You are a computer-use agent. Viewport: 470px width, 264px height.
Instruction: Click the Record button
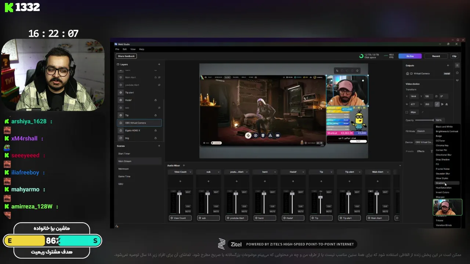(x=436, y=56)
